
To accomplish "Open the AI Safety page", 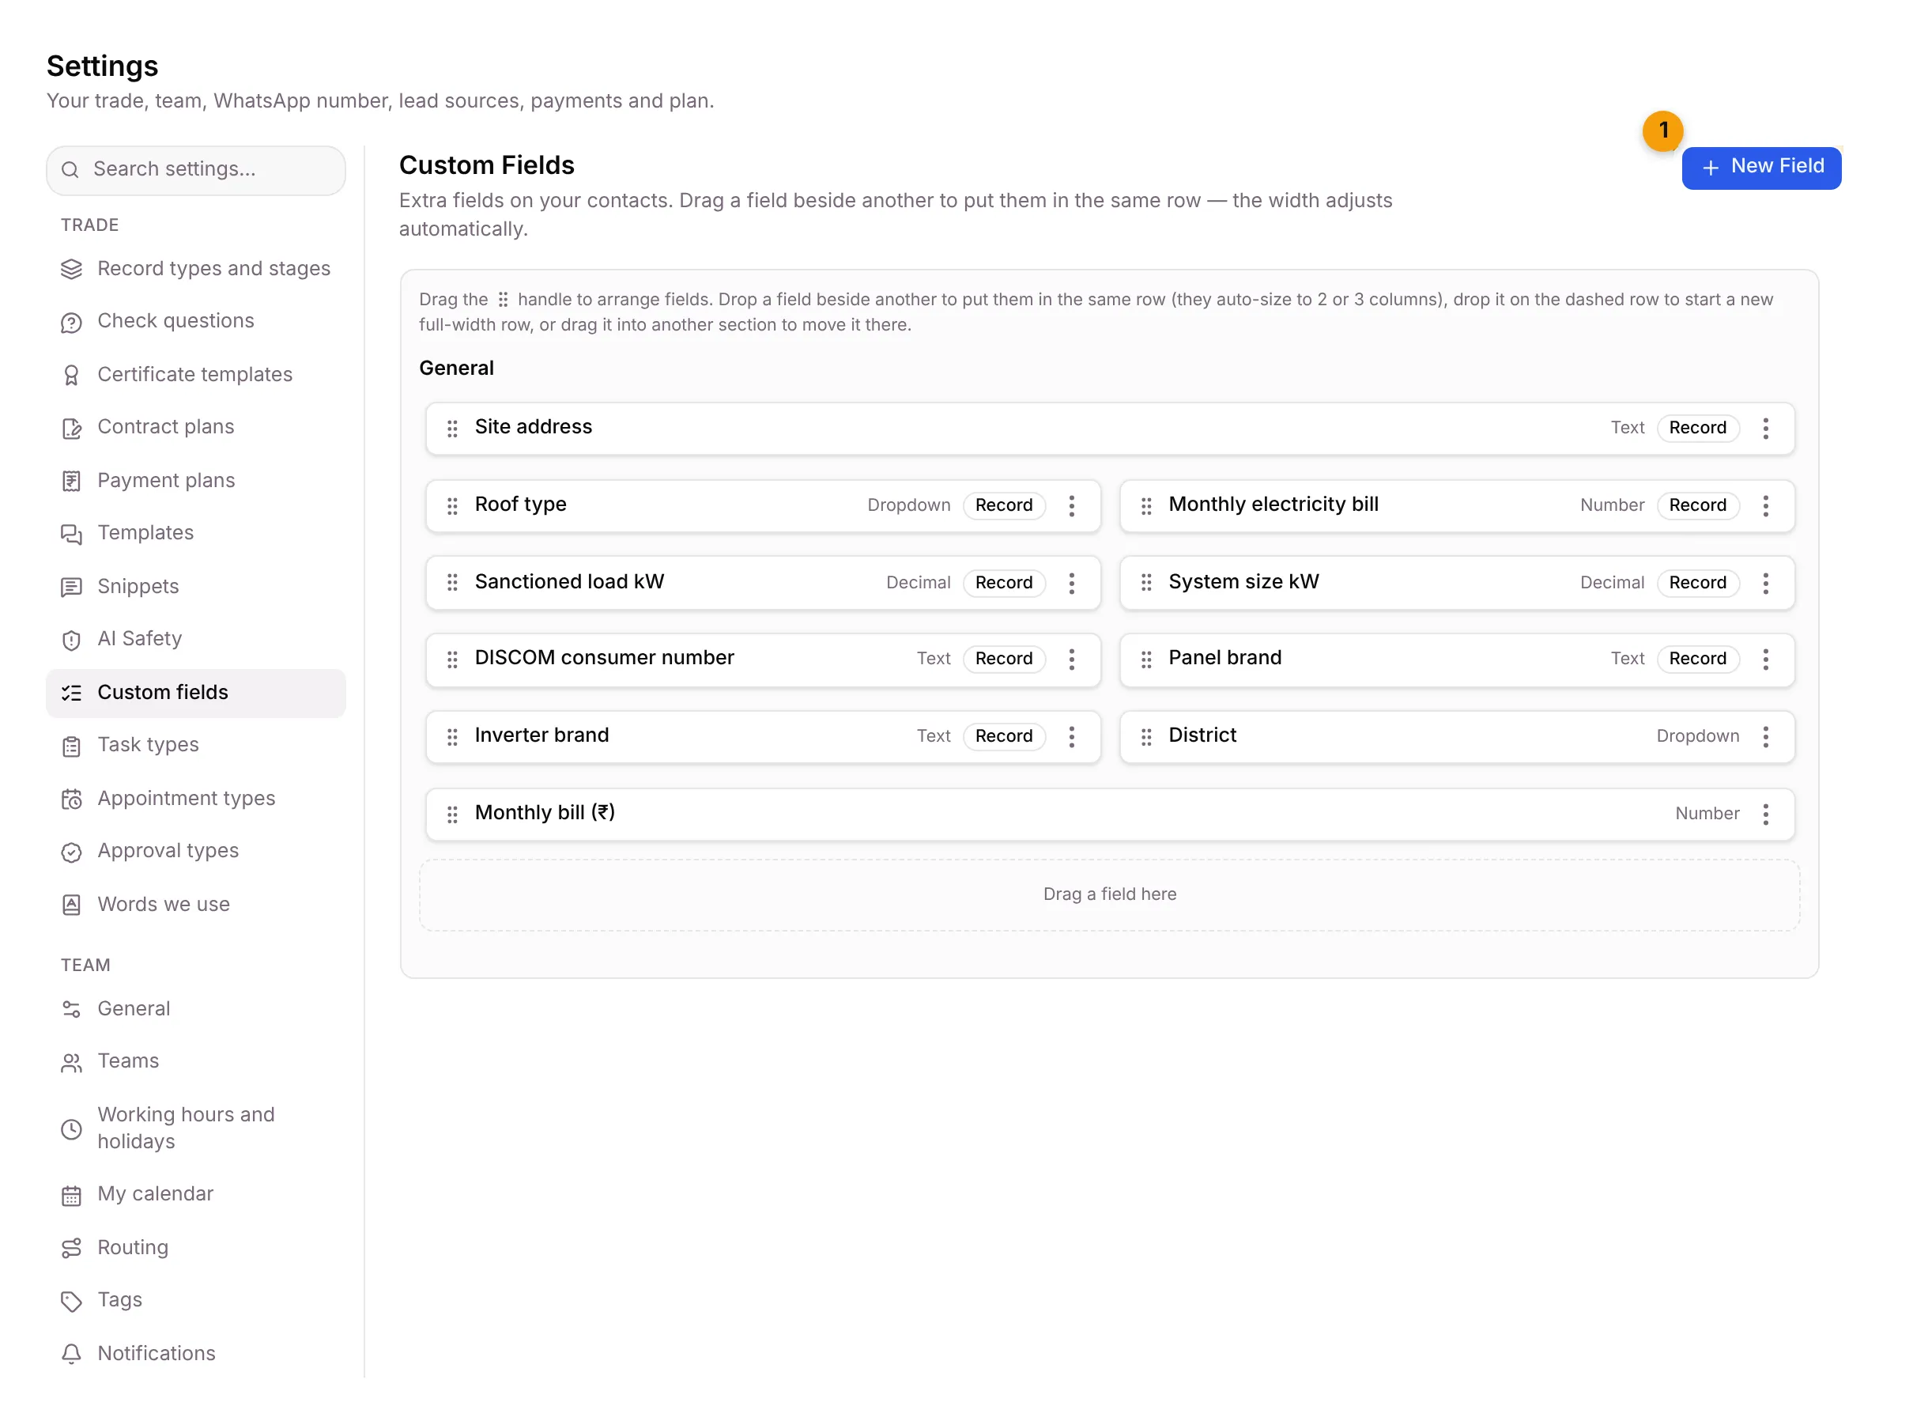I will (196, 639).
